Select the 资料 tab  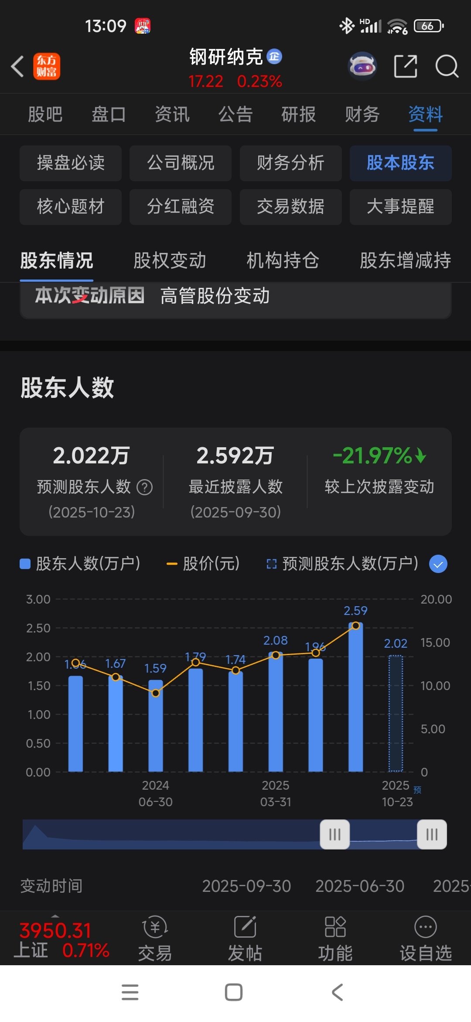(x=426, y=114)
